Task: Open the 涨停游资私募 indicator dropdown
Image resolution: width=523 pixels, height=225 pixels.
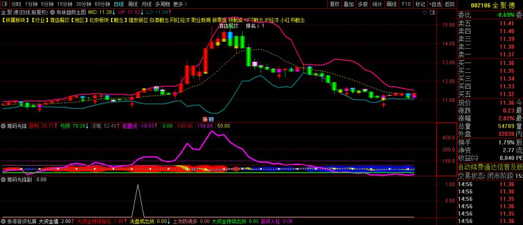Action: point(4,221)
